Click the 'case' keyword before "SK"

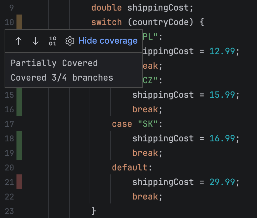coord(122,124)
